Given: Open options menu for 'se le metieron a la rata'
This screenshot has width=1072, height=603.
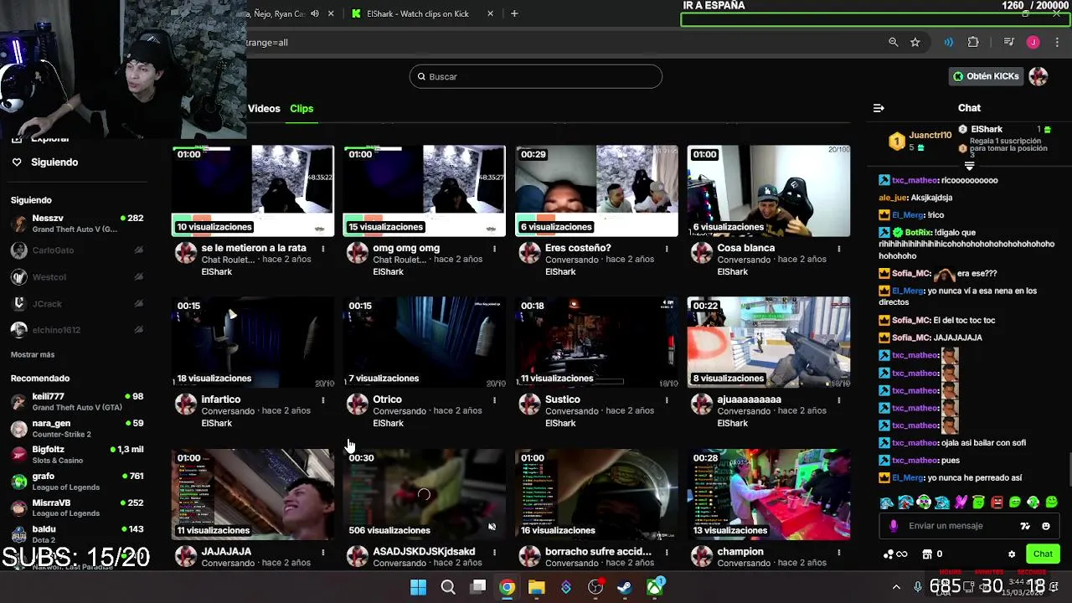Looking at the screenshot, I should 322,249.
